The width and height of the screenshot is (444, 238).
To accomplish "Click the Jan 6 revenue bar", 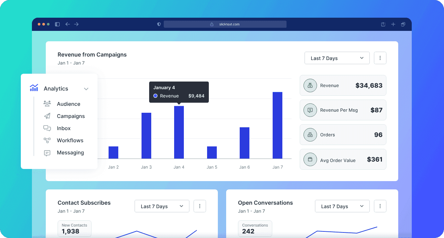I will point(245,143).
